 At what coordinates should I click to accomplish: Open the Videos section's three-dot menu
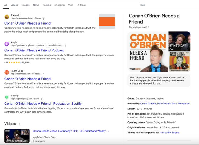click(19, 124)
